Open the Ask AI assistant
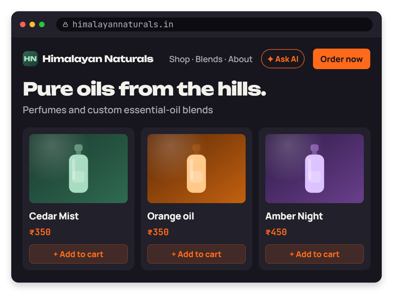 click(283, 59)
